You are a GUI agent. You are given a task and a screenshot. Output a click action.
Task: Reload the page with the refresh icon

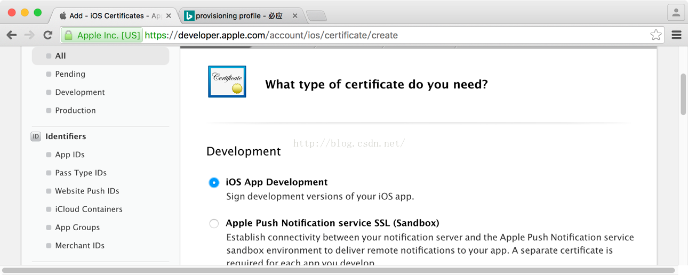(48, 35)
